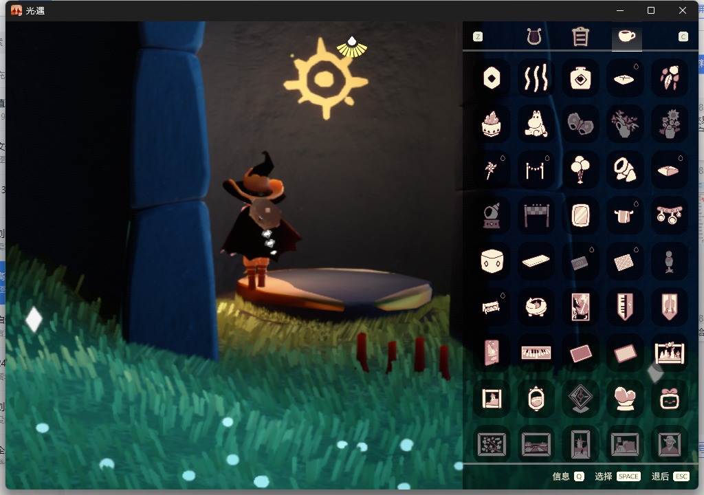This screenshot has height=495, width=704.
Task: Pick the pennant flag with ruler marks
Action: [x=624, y=307]
